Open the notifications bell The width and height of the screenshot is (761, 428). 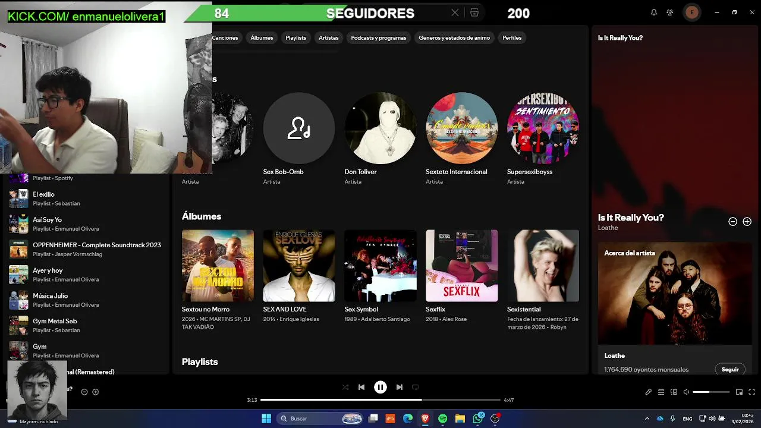click(654, 12)
